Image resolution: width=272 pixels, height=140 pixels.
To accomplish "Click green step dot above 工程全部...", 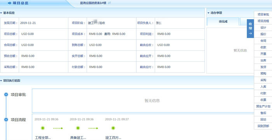I will (43, 128).
